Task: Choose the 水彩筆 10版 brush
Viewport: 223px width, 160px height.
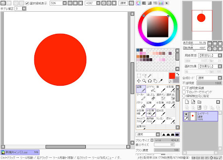Action: 151,113
